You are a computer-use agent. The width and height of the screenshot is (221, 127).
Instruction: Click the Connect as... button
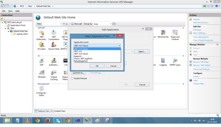[x=79, y=73]
